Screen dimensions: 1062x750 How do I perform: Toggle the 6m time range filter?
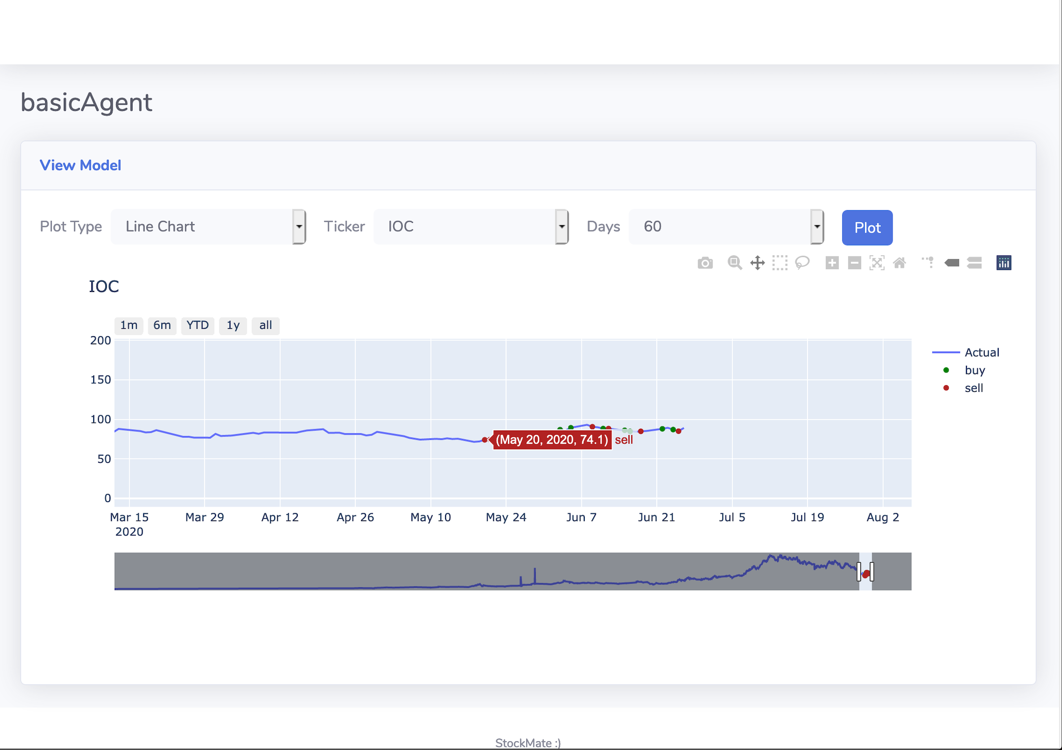point(160,325)
